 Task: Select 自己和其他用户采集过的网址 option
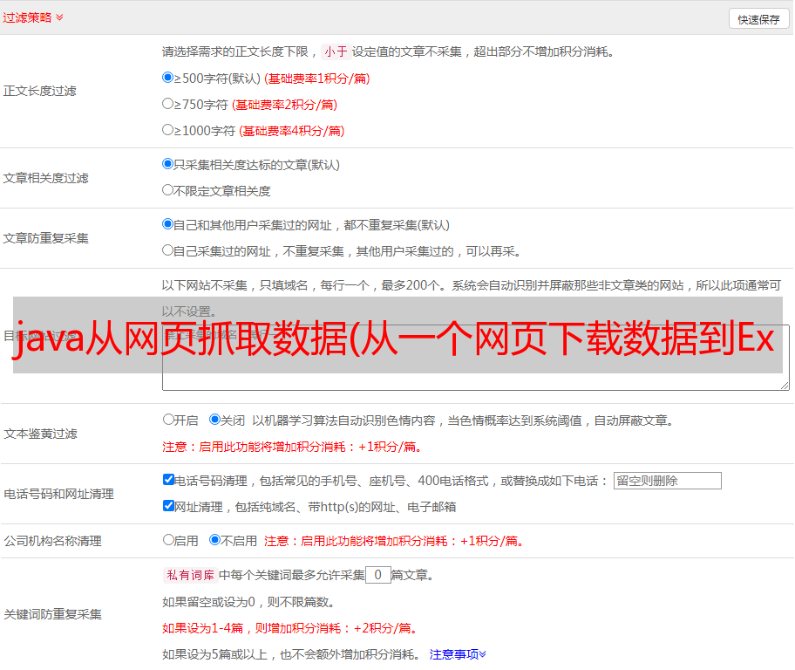tap(168, 224)
